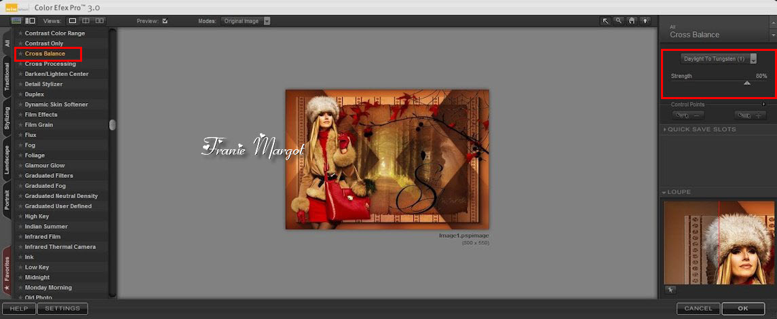Click the Strength slider handle
This screenshot has width=777, height=319.
[x=747, y=83]
